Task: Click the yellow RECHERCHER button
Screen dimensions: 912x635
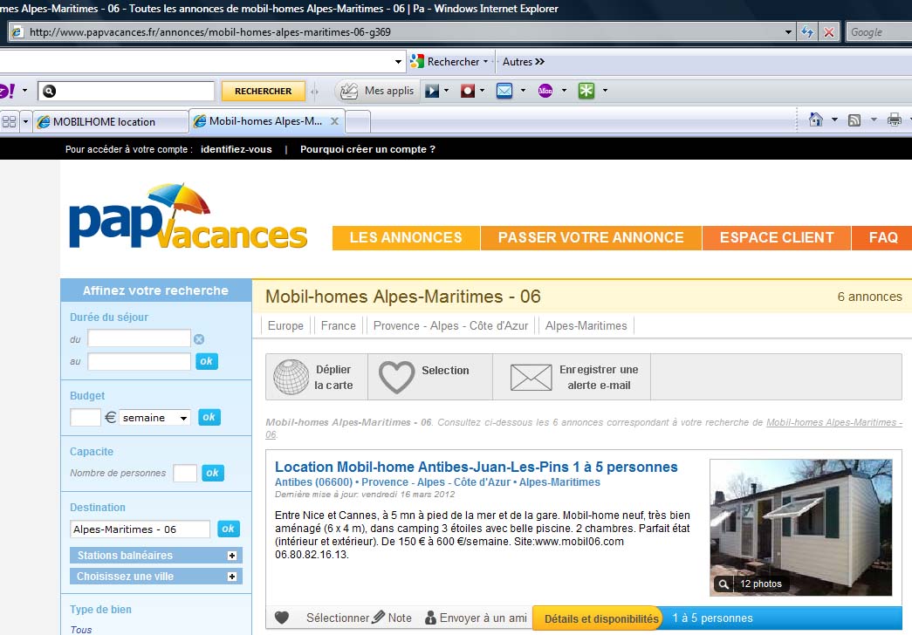Action: coord(264,91)
